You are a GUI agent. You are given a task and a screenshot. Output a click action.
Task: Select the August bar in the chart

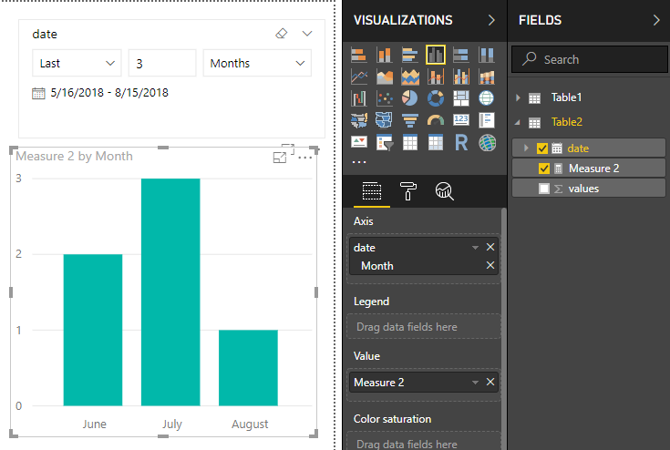point(248,368)
